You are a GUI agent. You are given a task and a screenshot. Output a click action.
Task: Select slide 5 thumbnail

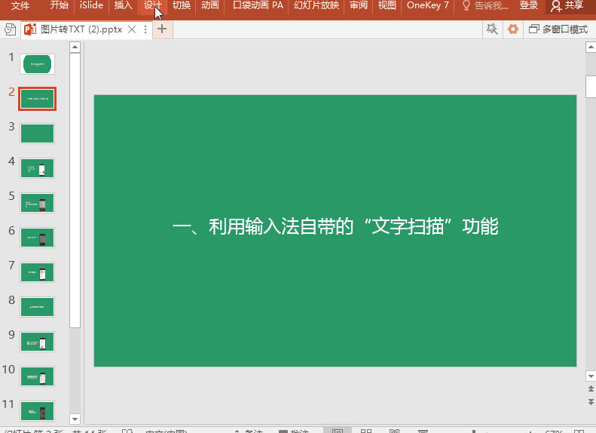[x=38, y=204]
